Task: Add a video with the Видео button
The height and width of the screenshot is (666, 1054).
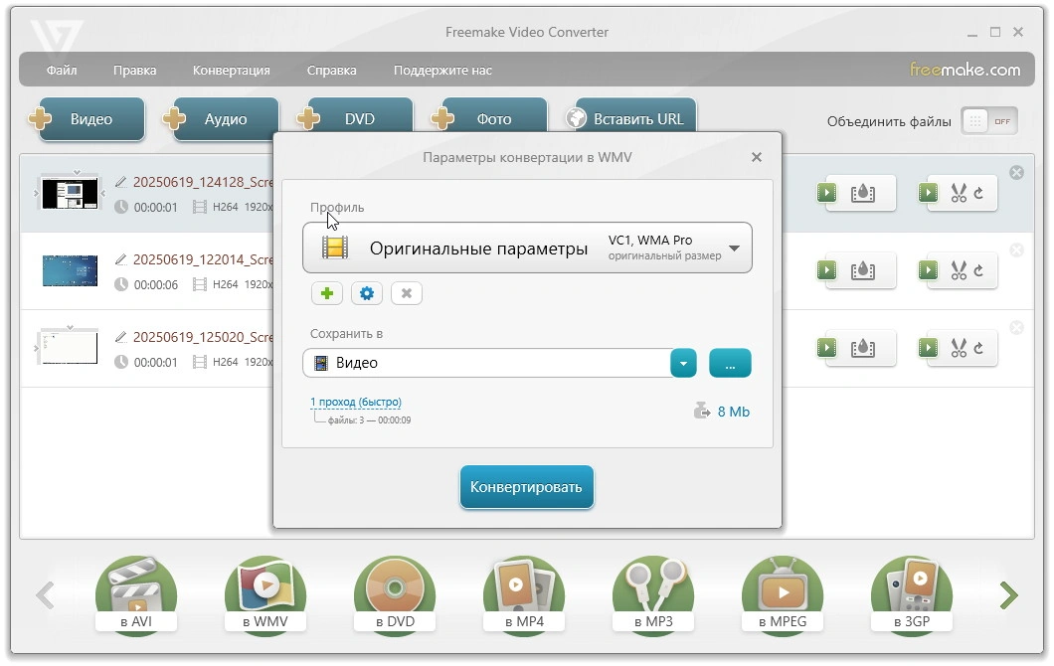Action: (x=91, y=119)
